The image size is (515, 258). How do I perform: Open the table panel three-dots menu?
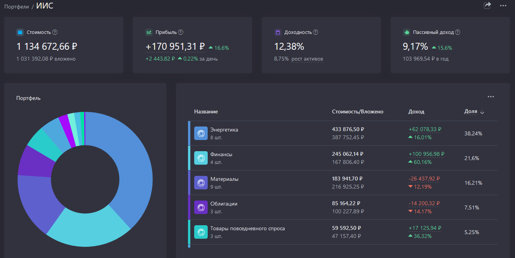[491, 97]
